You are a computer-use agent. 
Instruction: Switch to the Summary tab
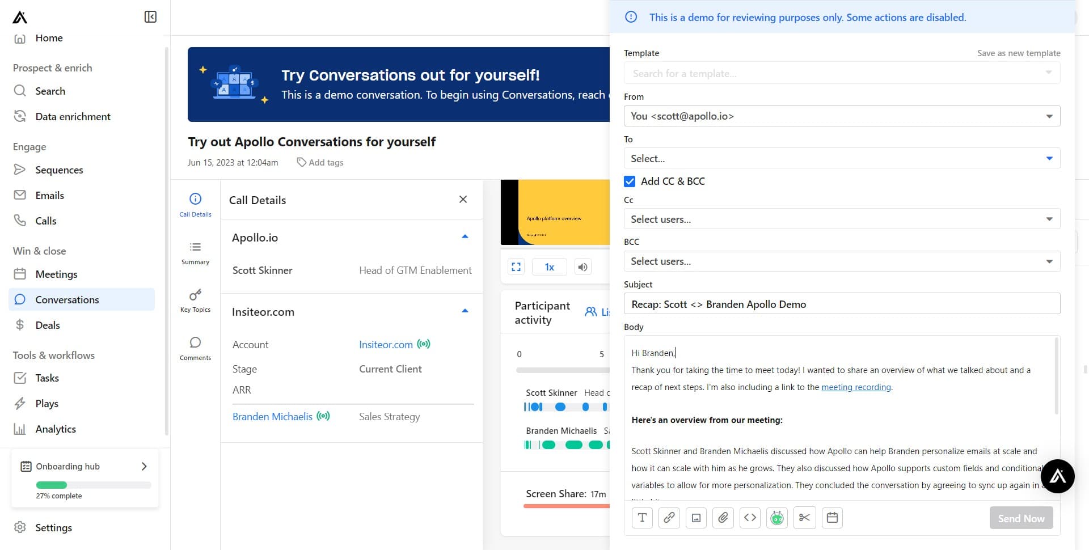pos(195,253)
